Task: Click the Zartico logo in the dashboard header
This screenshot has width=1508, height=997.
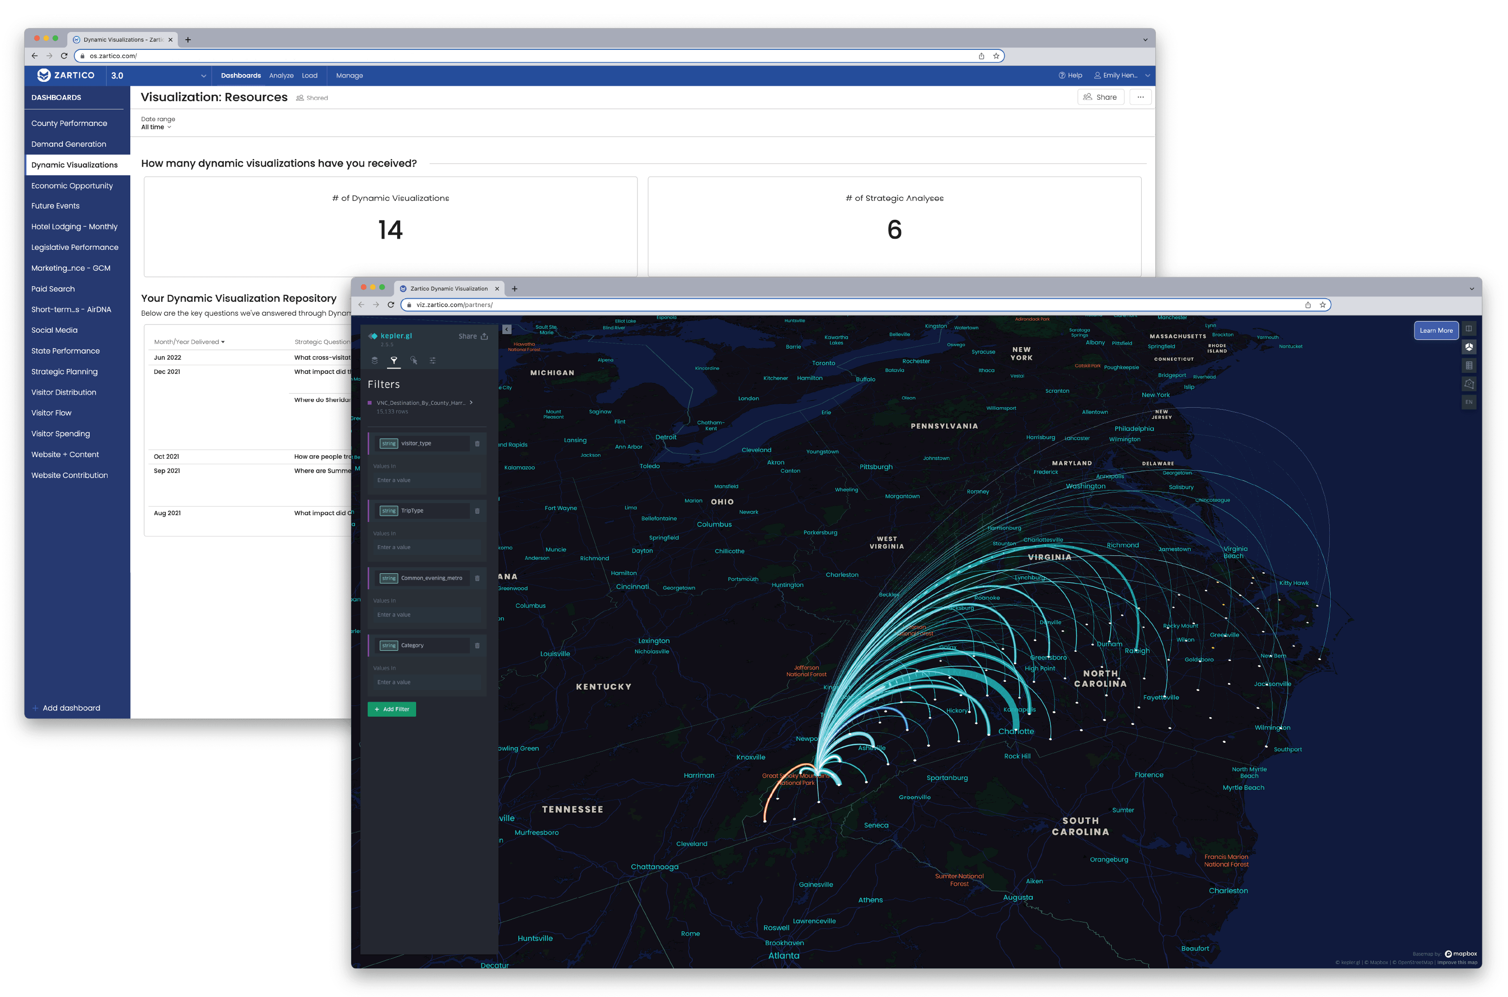Action: 65,75
